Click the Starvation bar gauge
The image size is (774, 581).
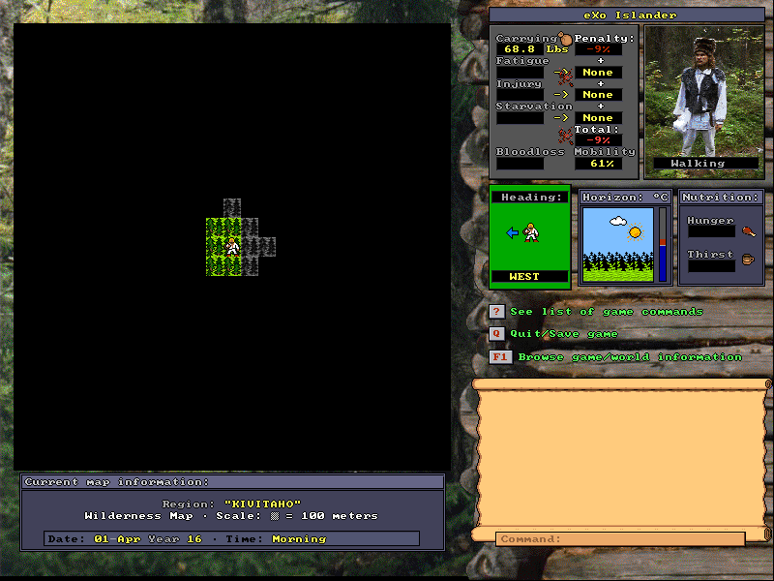click(520, 117)
